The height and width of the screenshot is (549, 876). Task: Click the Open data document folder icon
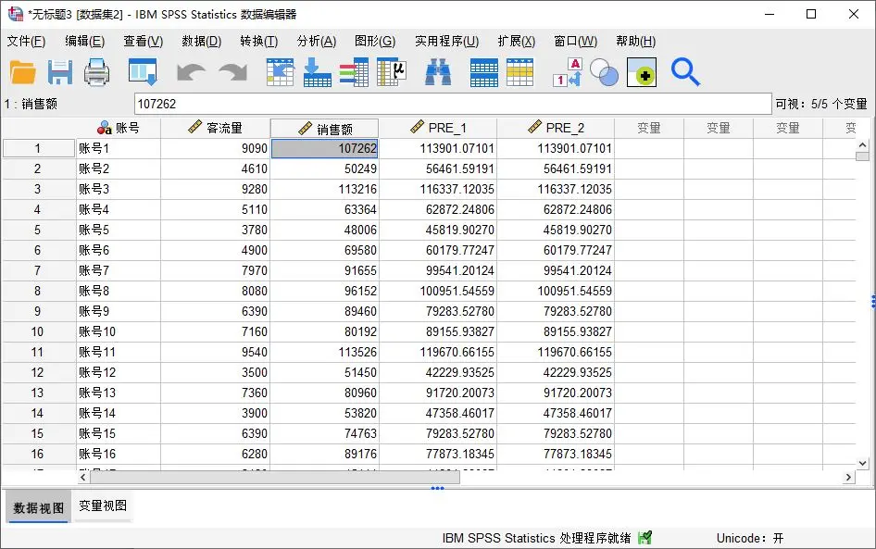pos(23,72)
